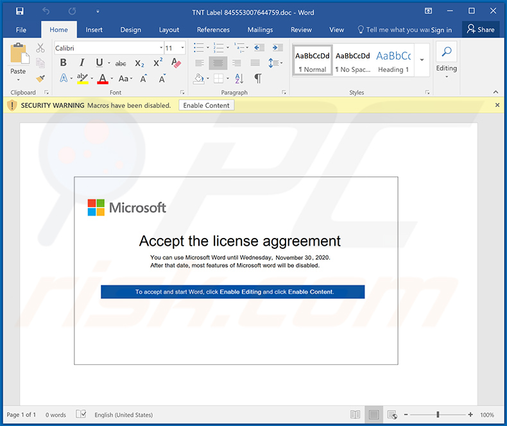Switch to the Insert tab
This screenshot has width=507, height=426.
pos(94,30)
